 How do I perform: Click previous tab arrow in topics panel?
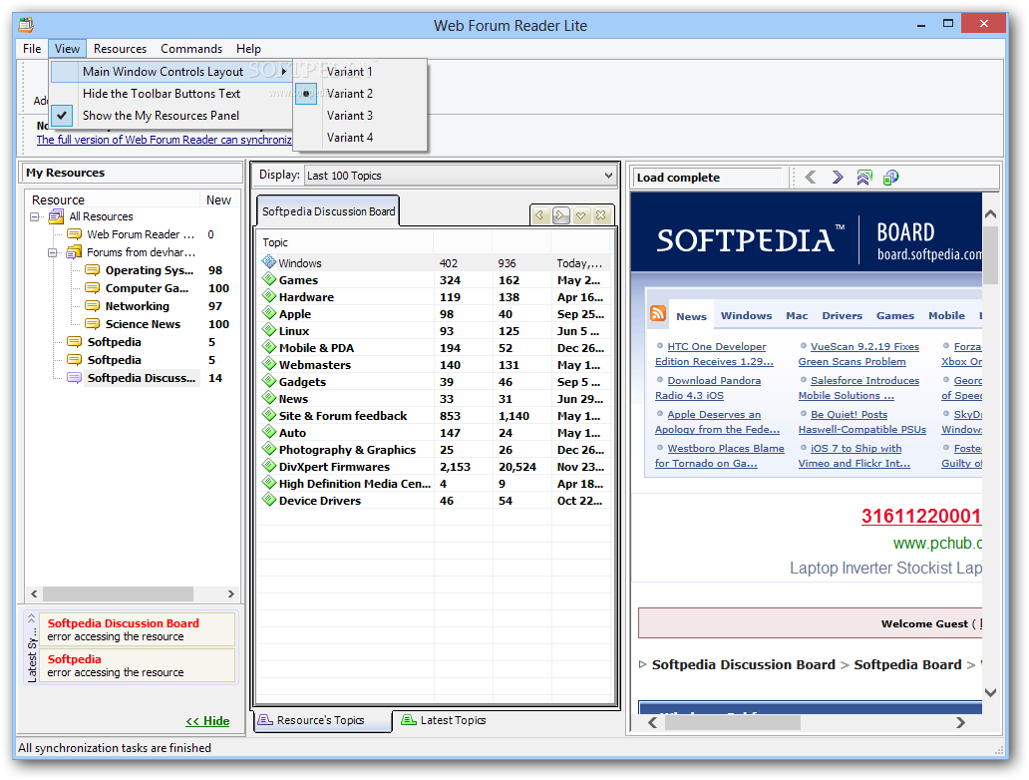tap(540, 214)
